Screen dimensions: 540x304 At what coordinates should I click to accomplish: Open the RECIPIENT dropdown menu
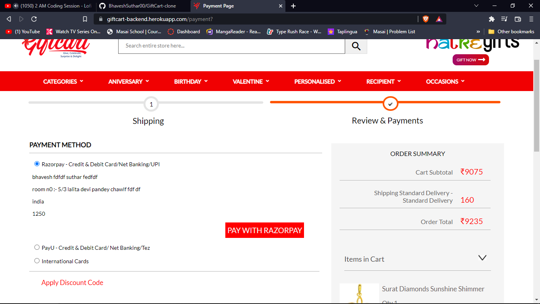[x=384, y=82]
